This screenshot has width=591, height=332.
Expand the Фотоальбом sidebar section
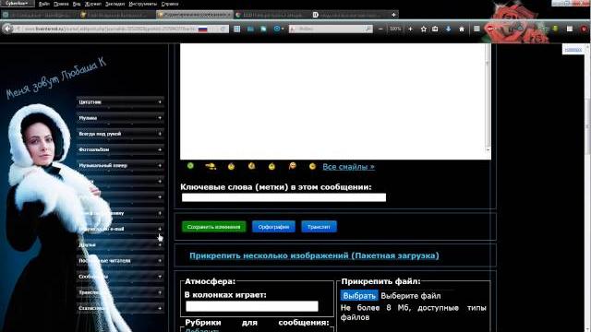[120, 149]
